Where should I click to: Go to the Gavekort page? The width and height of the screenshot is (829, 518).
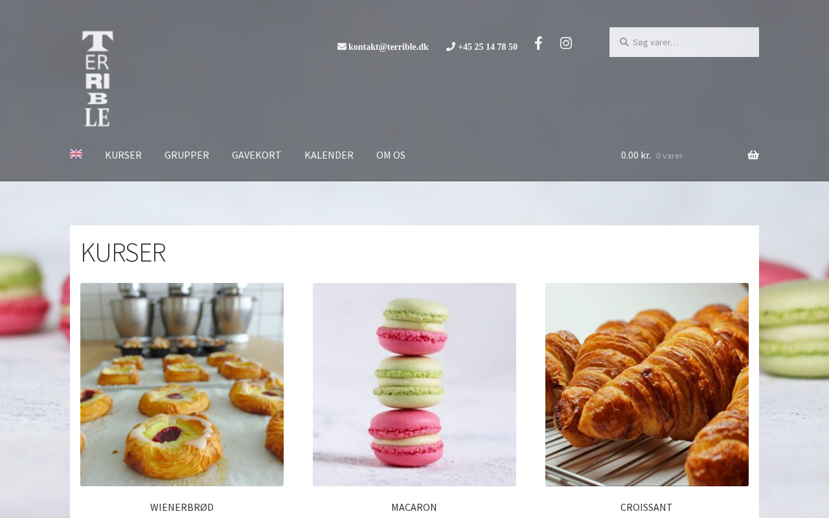tap(256, 155)
